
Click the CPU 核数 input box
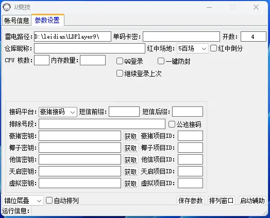[x=42, y=60]
